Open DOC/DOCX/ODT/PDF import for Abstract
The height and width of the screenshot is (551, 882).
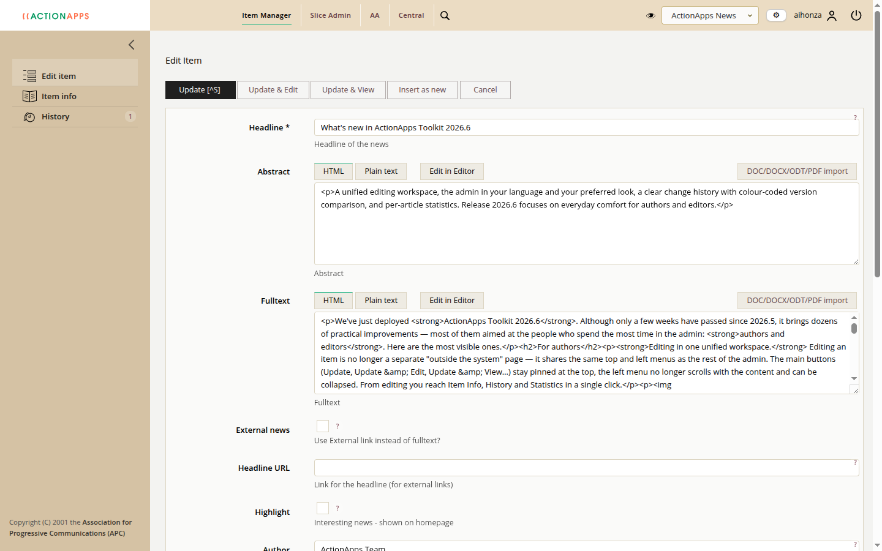(x=797, y=171)
